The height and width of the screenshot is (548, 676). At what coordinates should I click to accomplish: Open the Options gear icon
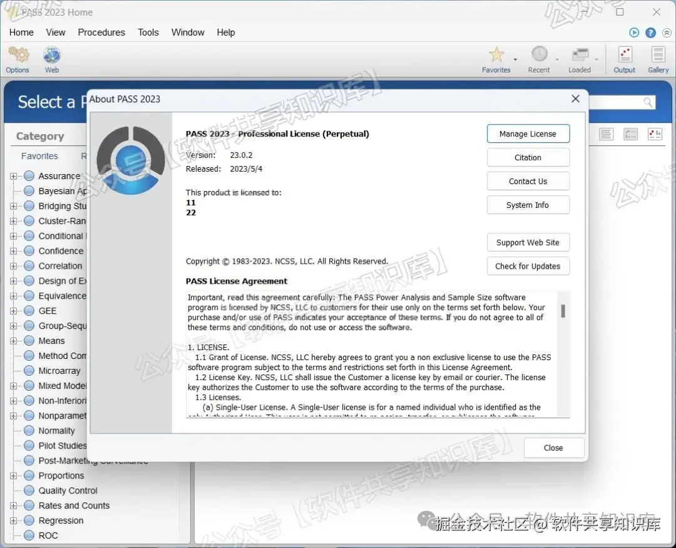pos(18,55)
